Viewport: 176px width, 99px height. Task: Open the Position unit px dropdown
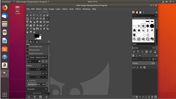click(45, 66)
